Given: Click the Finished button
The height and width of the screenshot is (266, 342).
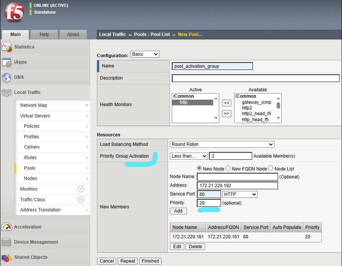Looking at the screenshot, I should [x=150, y=261].
